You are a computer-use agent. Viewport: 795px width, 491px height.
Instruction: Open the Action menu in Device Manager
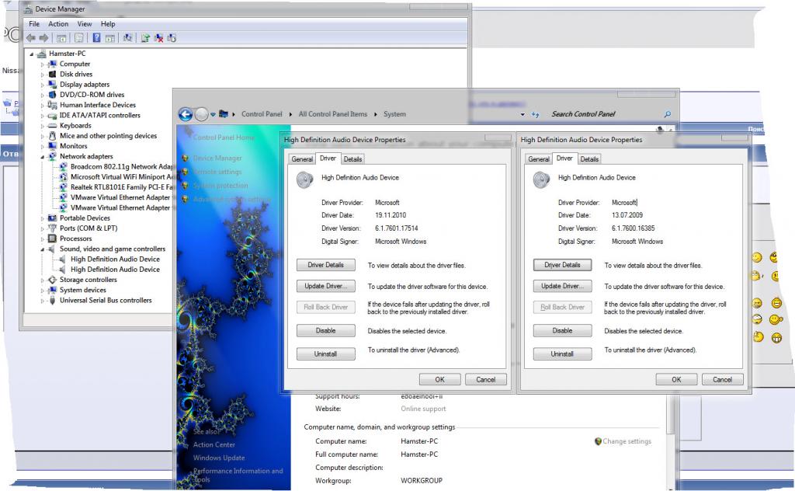[x=58, y=24]
